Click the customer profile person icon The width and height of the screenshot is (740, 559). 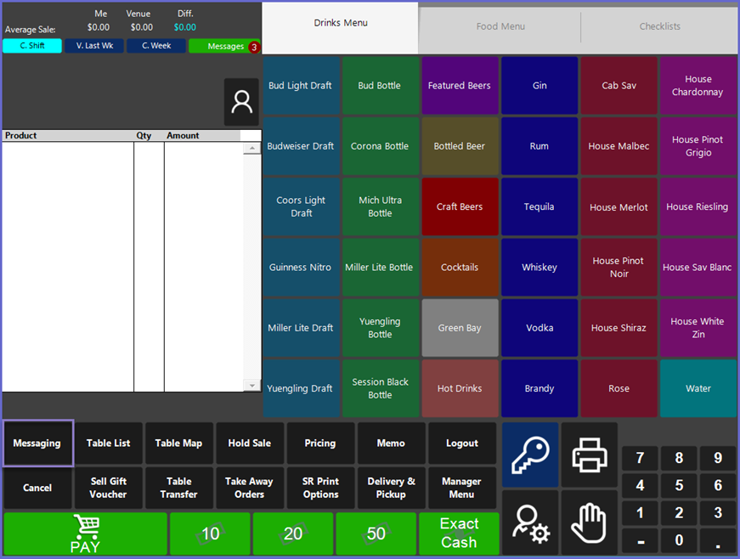pyautogui.click(x=241, y=103)
